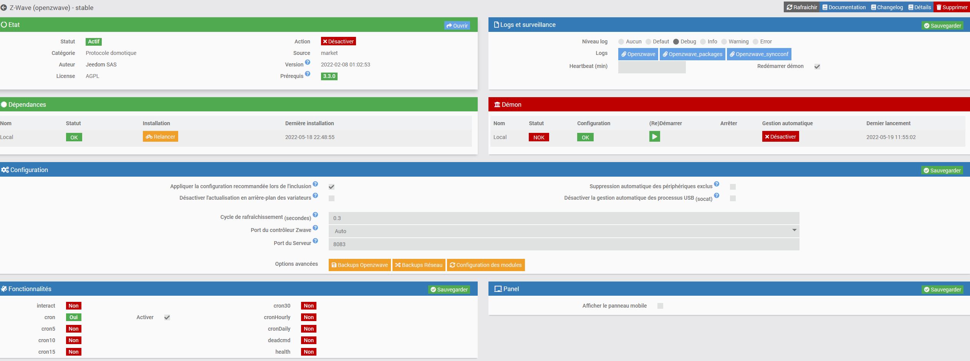The width and height of the screenshot is (970, 361).
Task: Show help for Port du Serveur
Action: tap(315, 241)
